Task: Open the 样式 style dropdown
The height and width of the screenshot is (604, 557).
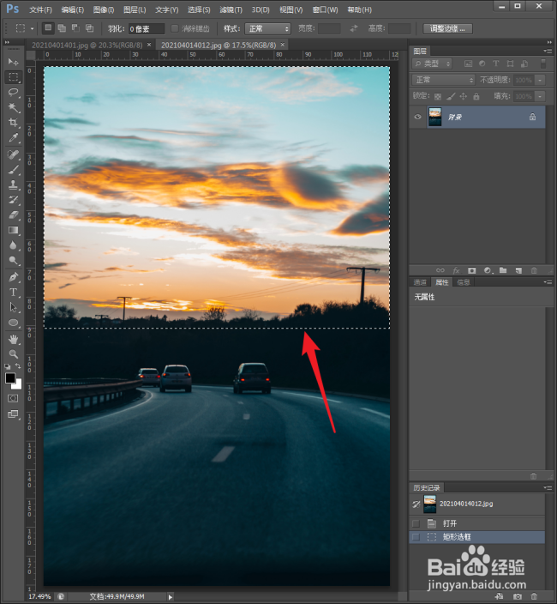Action: [267, 28]
